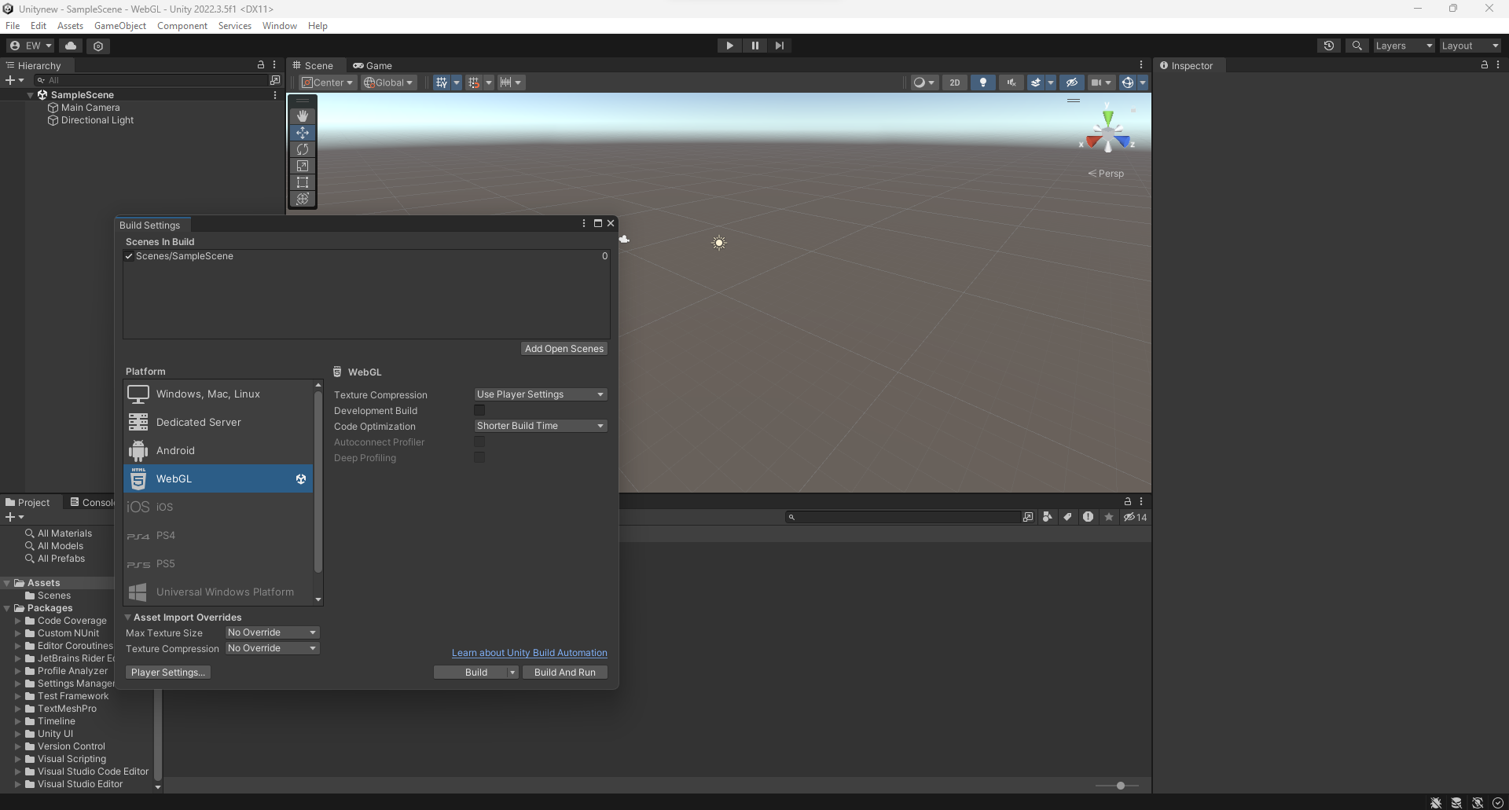Select the Scale tool
This screenshot has width=1509, height=810.
[x=303, y=166]
